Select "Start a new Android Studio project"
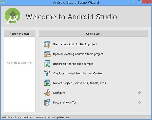Screen dimensions: 152x120 pyautogui.click(x=75, y=44)
